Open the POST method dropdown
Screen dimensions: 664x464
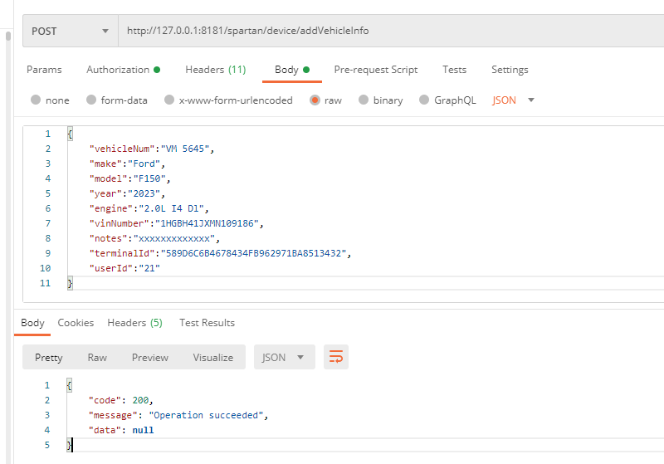point(70,31)
